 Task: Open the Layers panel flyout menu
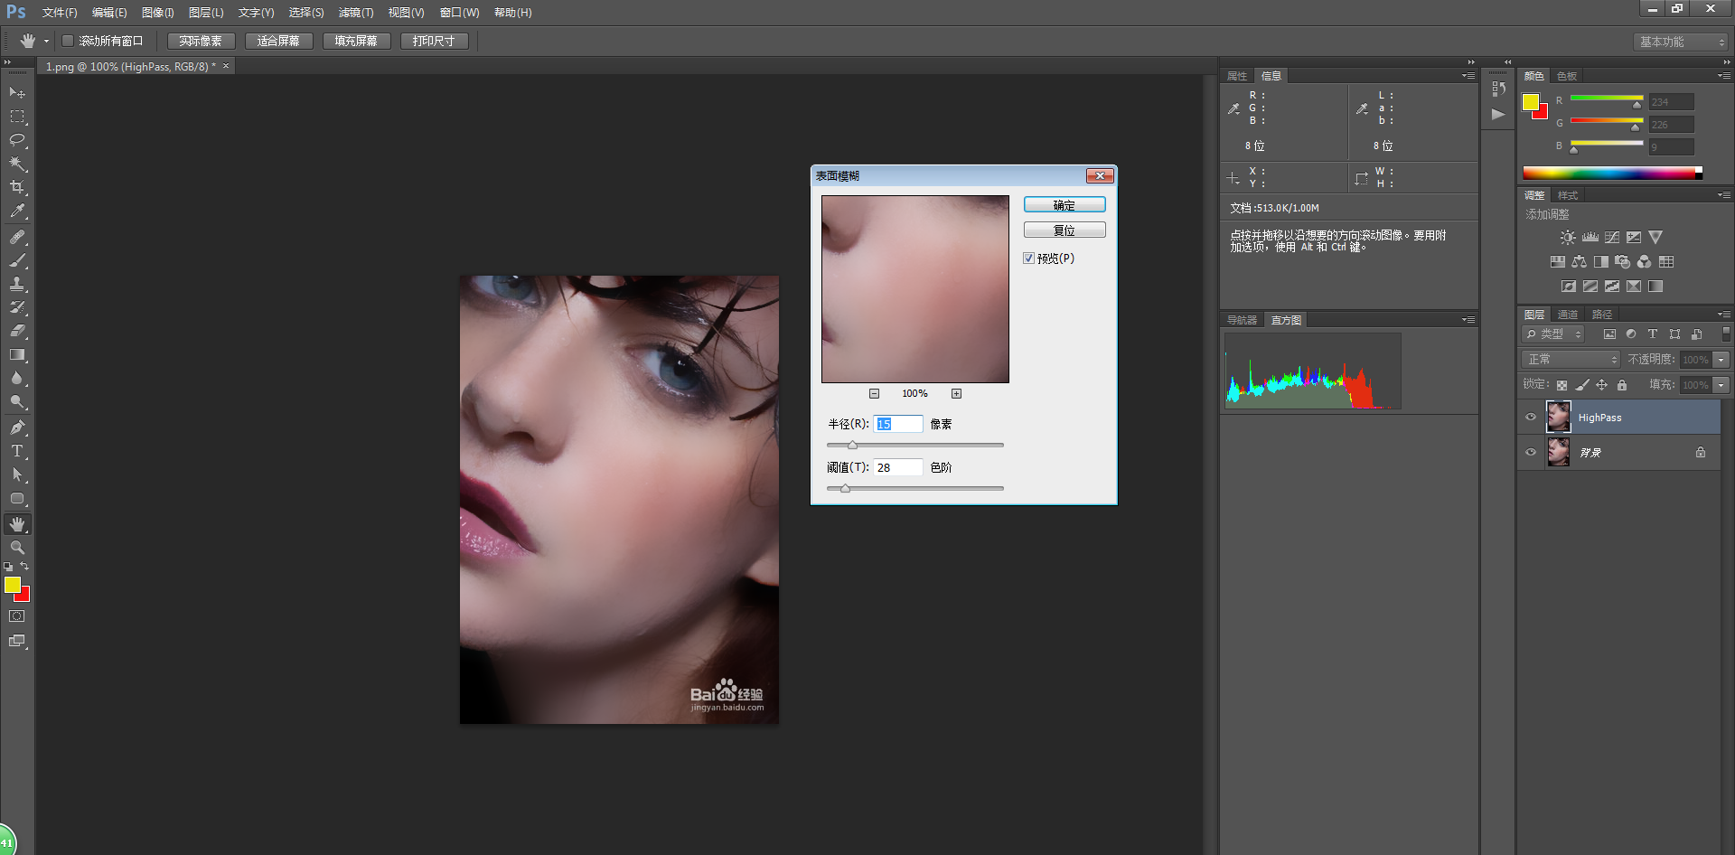tap(1724, 315)
